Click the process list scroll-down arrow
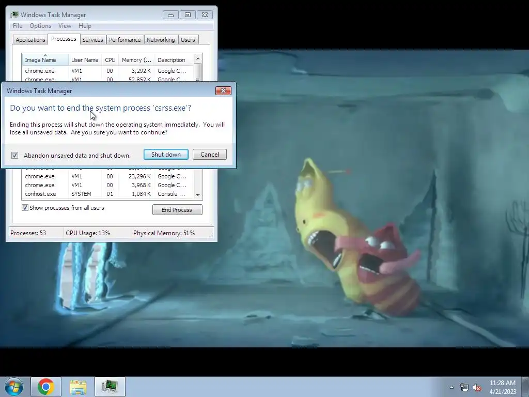 [x=198, y=195]
